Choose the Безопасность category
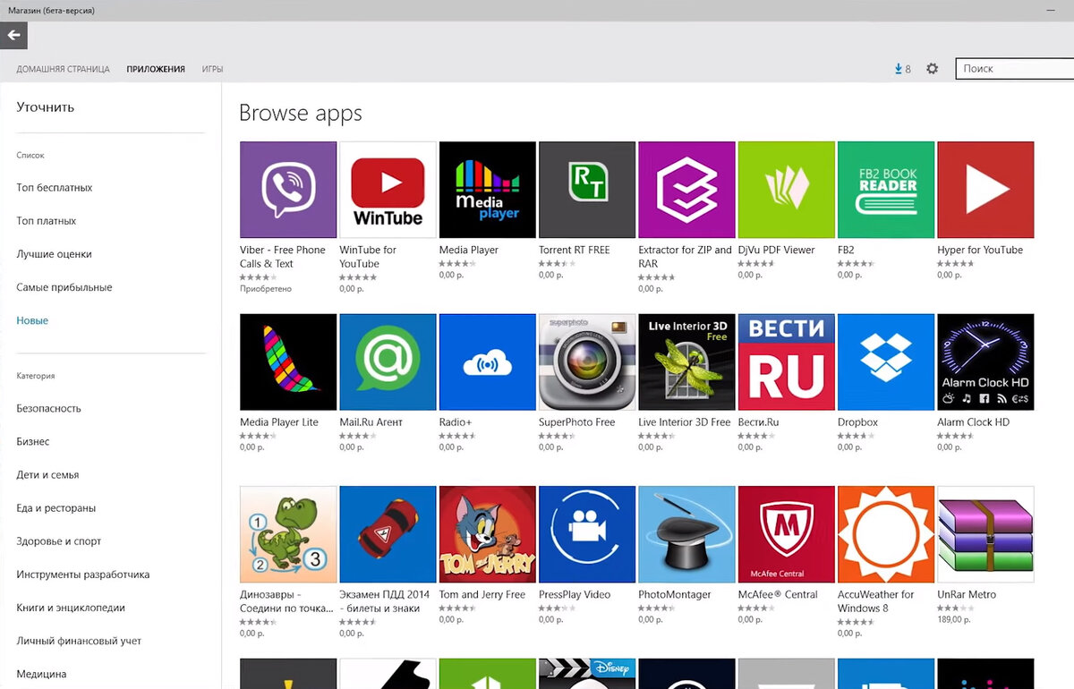1074x689 pixels. [48, 408]
